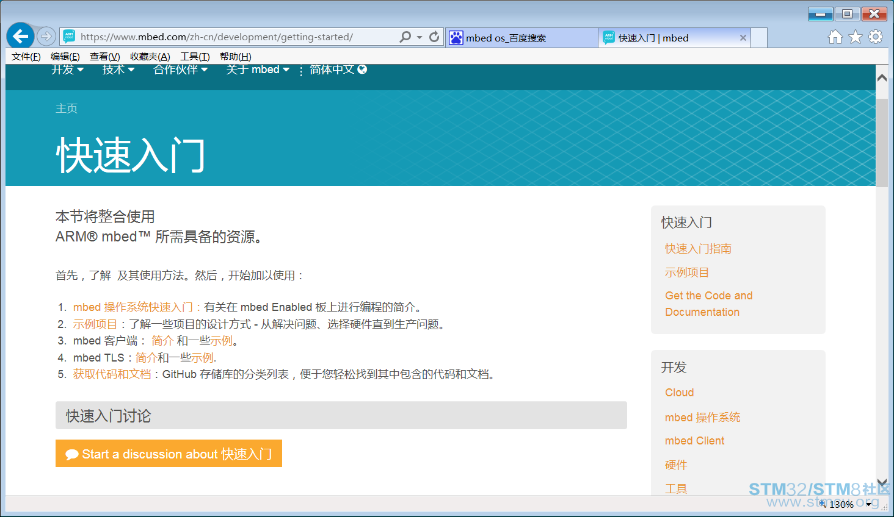The width and height of the screenshot is (894, 517).
Task: Open the 获取代码和文档 link
Action: tap(112, 374)
